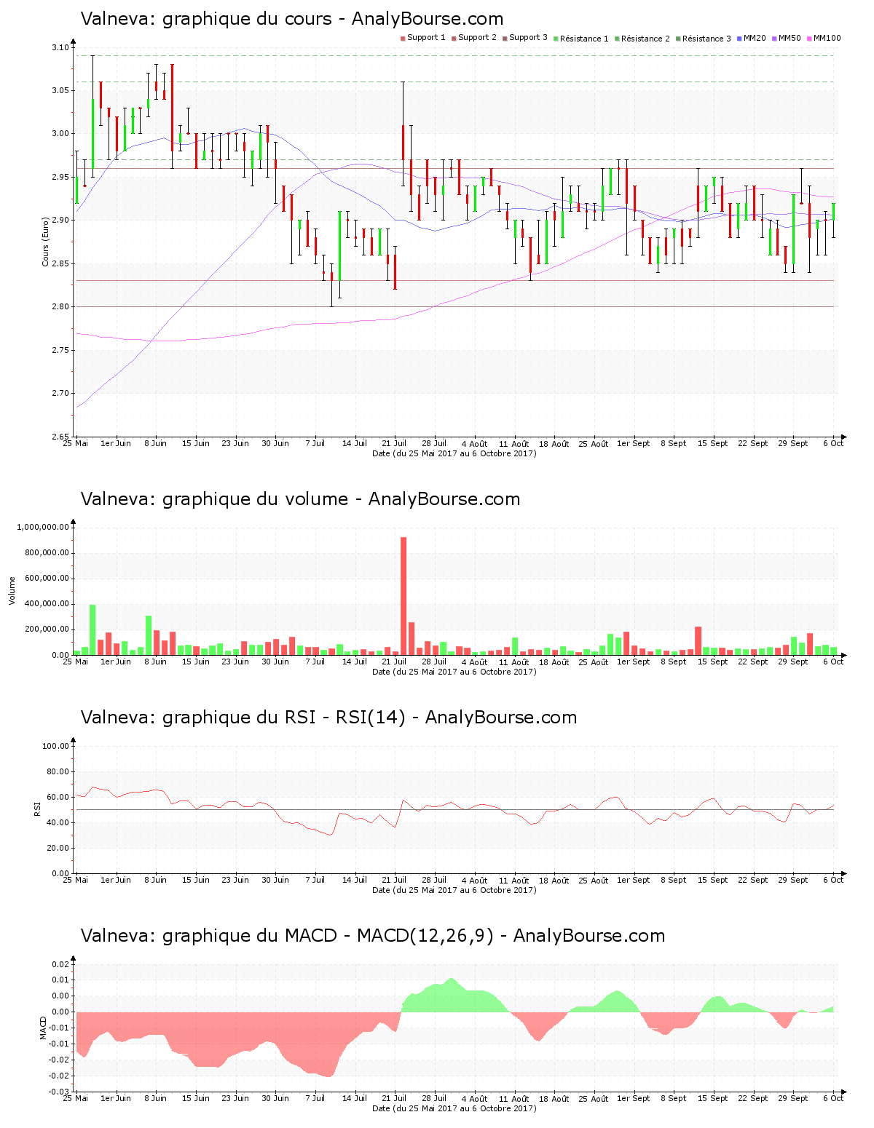Click the 80.00 RSI axis value
874x1128 pixels.
(58, 771)
